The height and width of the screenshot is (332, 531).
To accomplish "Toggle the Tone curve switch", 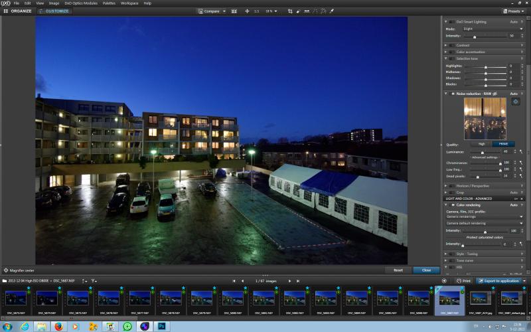I will click(x=452, y=260).
